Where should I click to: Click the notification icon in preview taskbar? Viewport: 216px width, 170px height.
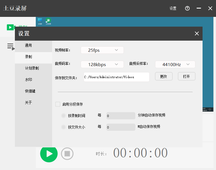pyautogui.click(x=210, y=110)
